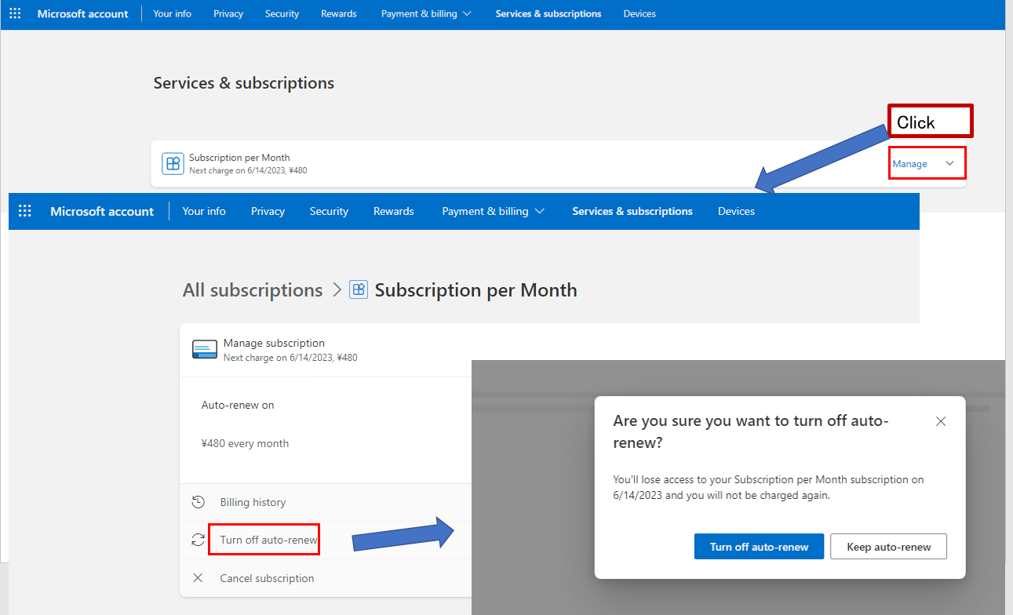This screenshot has height=615, width=1013.
Task: Open Security tab in top header
Action: point(282,14)
